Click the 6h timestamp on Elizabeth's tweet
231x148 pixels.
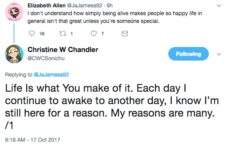(110, 5)
